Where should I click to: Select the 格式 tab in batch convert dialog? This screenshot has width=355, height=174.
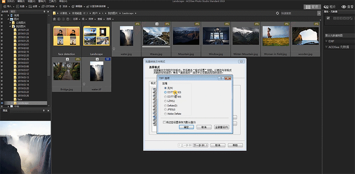pyautogui.click(x=153, y=83)
